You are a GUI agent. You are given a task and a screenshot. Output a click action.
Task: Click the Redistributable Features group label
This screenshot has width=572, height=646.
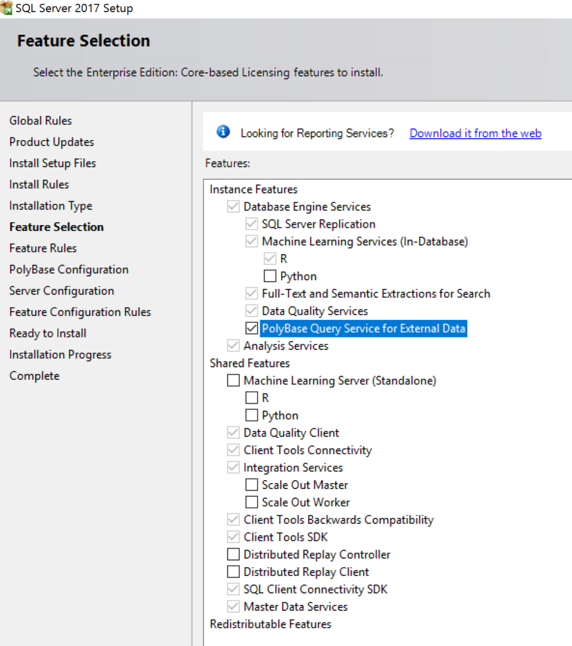tap(270, 624)
